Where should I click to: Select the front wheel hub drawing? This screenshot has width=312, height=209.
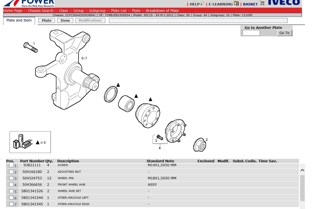point(176,131)
